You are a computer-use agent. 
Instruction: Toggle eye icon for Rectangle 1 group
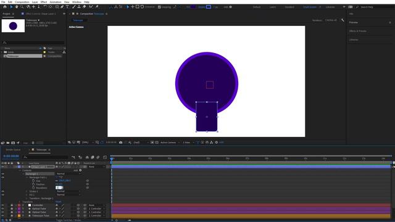coord(2,174)
